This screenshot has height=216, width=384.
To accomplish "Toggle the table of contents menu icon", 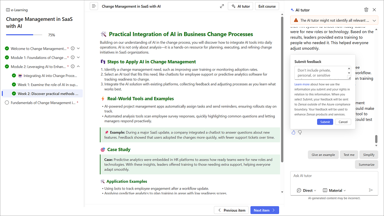I will [x=94, y=6].
